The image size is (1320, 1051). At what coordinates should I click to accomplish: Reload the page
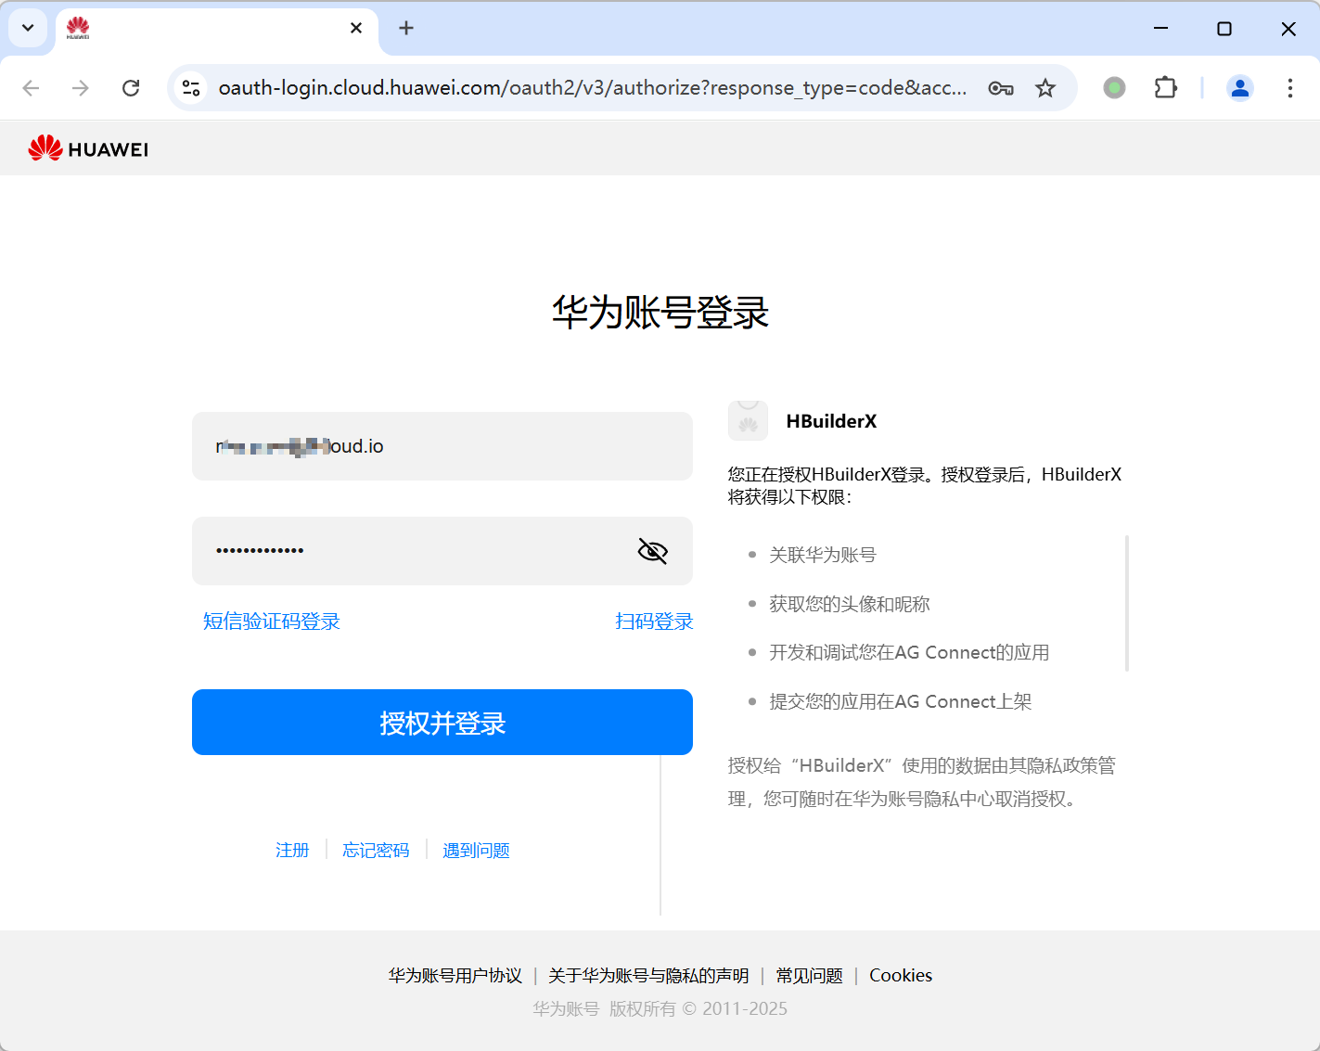click(x=131, y=88)
